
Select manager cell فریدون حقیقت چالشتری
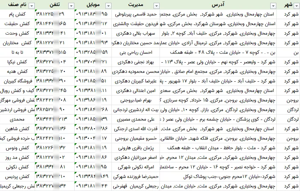tap(135, 24)
